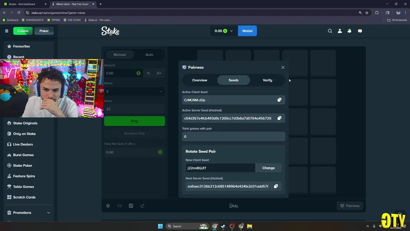Image resolution: width=410 pixels, height=231 pixels.
Task: Open the user profile icon
Action: coord(340,31)
